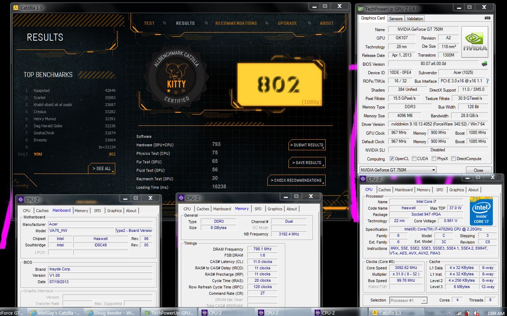
Task: Select Kaapstad in the top benchmarks list
Action: coord(70,90)
